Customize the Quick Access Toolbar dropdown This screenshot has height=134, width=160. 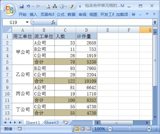click(80, 6)
